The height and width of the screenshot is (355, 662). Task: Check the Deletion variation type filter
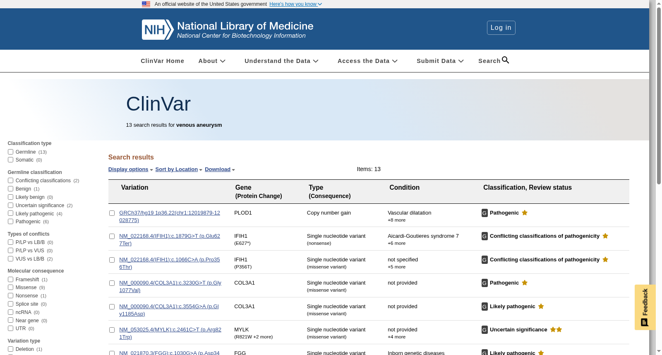click(10, 349)
